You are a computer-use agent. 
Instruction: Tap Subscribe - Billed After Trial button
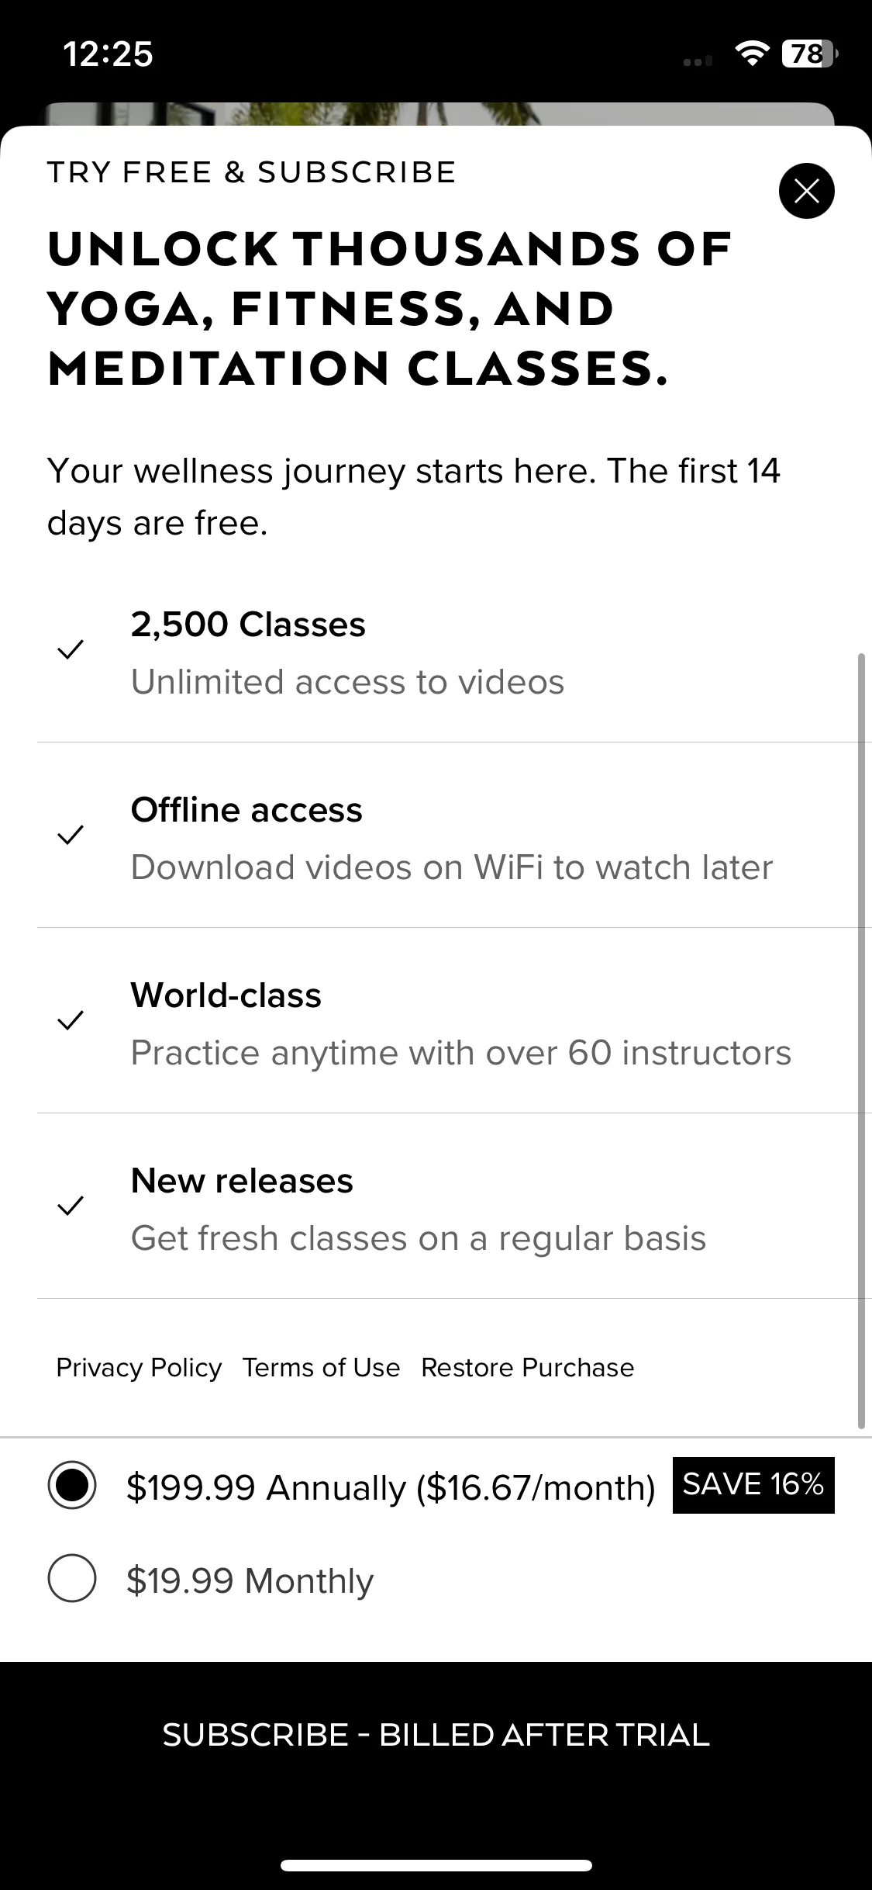click(x=436, y=1735)
